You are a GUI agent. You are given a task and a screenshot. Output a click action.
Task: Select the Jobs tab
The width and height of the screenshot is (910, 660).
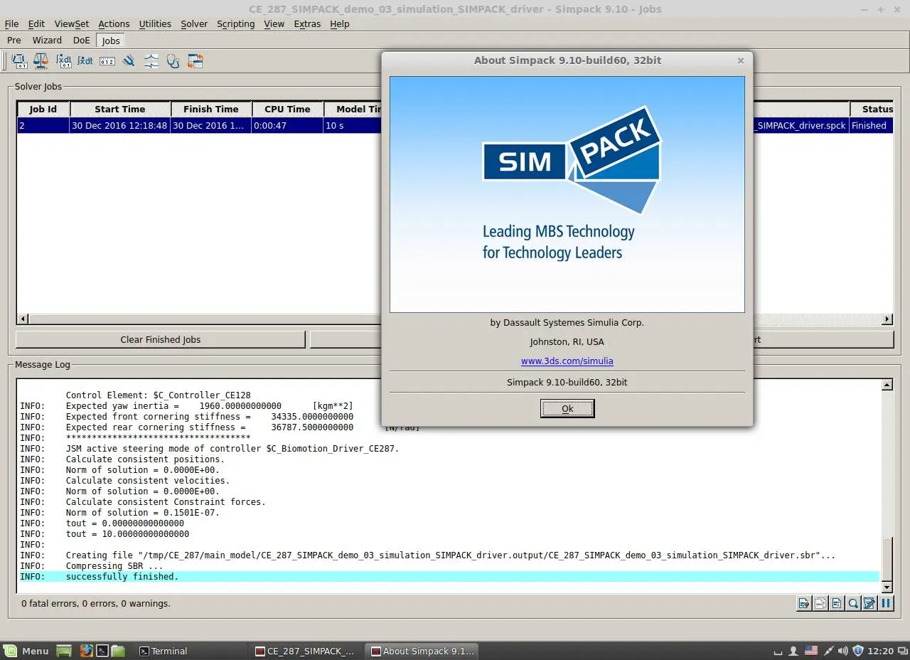pos(111,41)
